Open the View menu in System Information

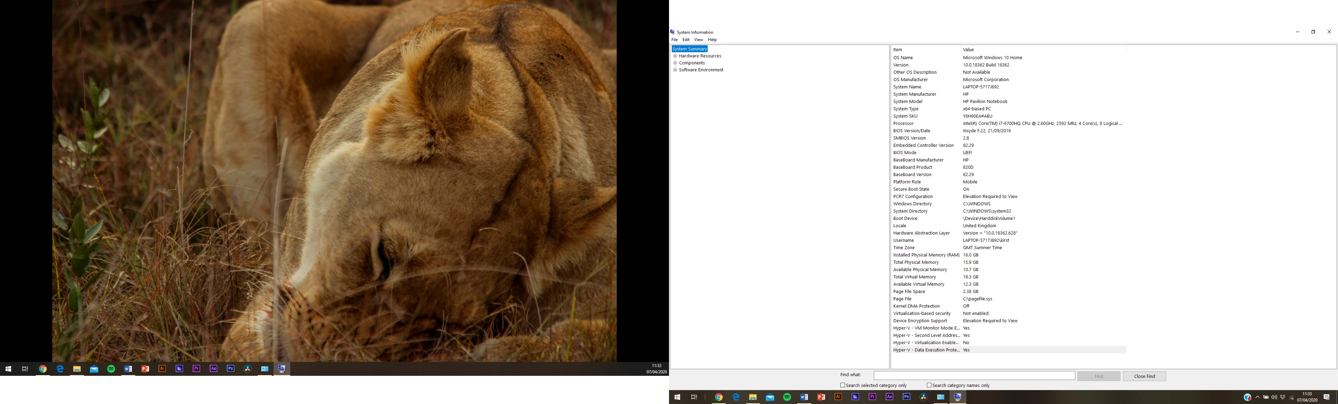pos(699,39)
